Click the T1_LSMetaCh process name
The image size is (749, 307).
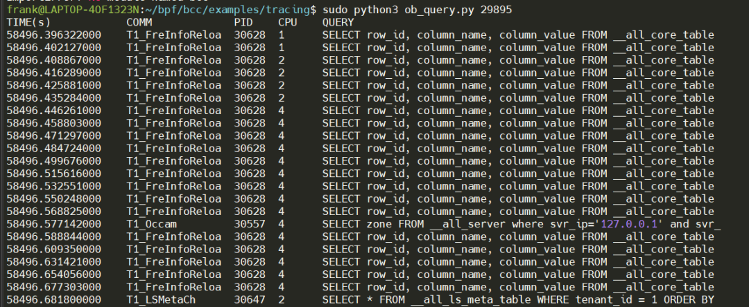161,300
